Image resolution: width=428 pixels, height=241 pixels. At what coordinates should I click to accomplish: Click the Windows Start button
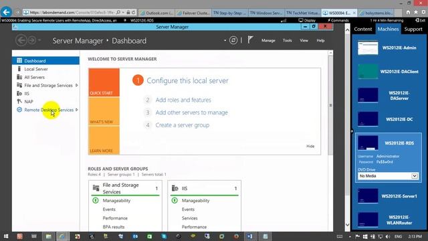coord(5,236)
